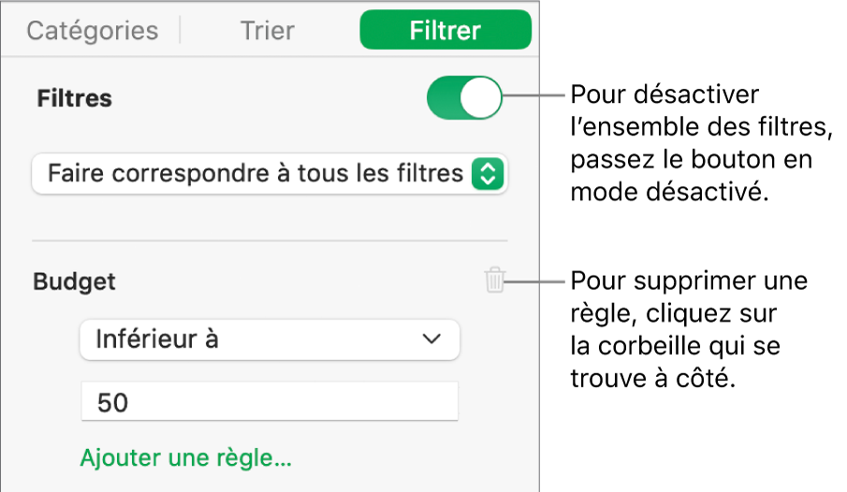Screen dimensions: 847x492
Task: Click the Filtres section label
Action: click(x=75, y=98)
